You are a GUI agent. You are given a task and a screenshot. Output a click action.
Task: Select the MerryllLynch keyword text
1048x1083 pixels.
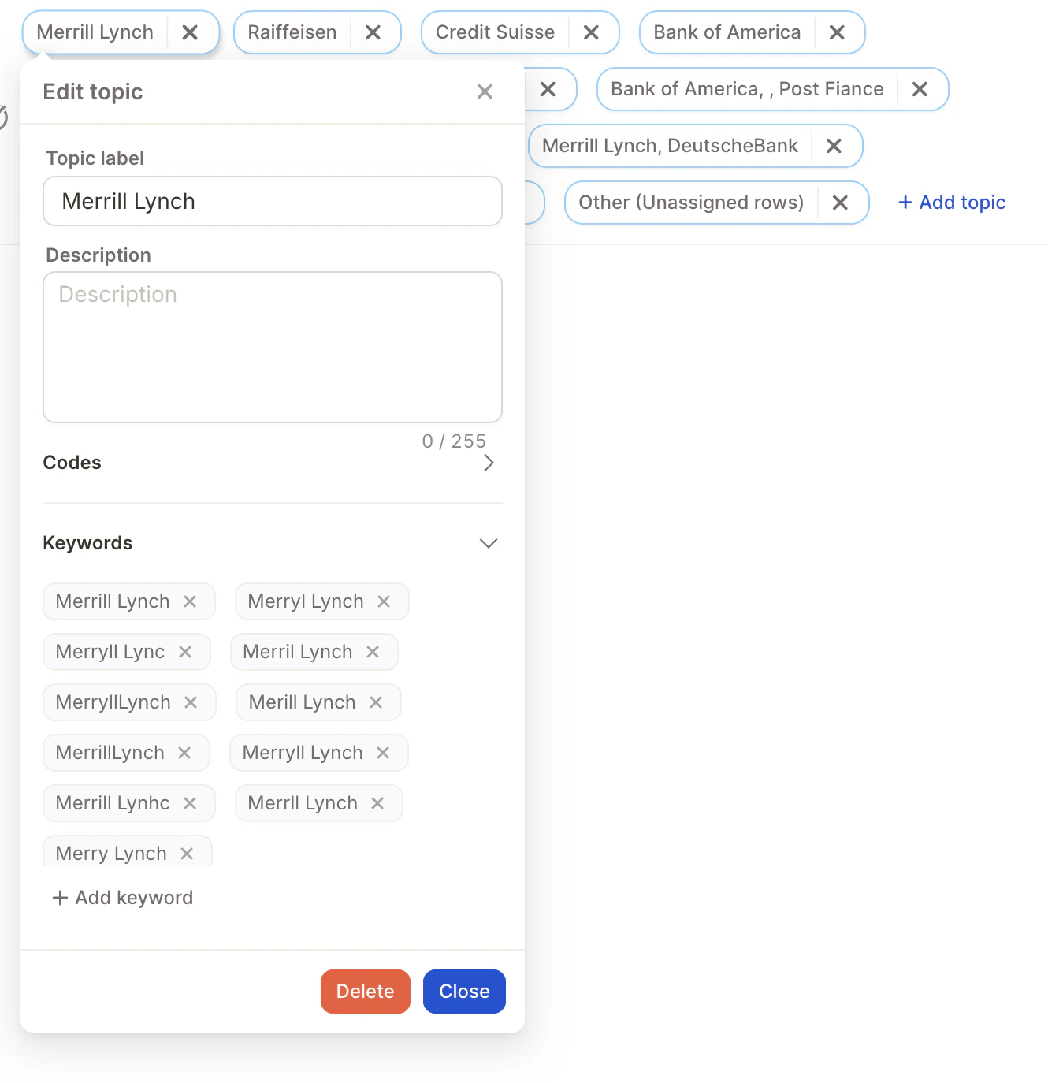point(113,702)
